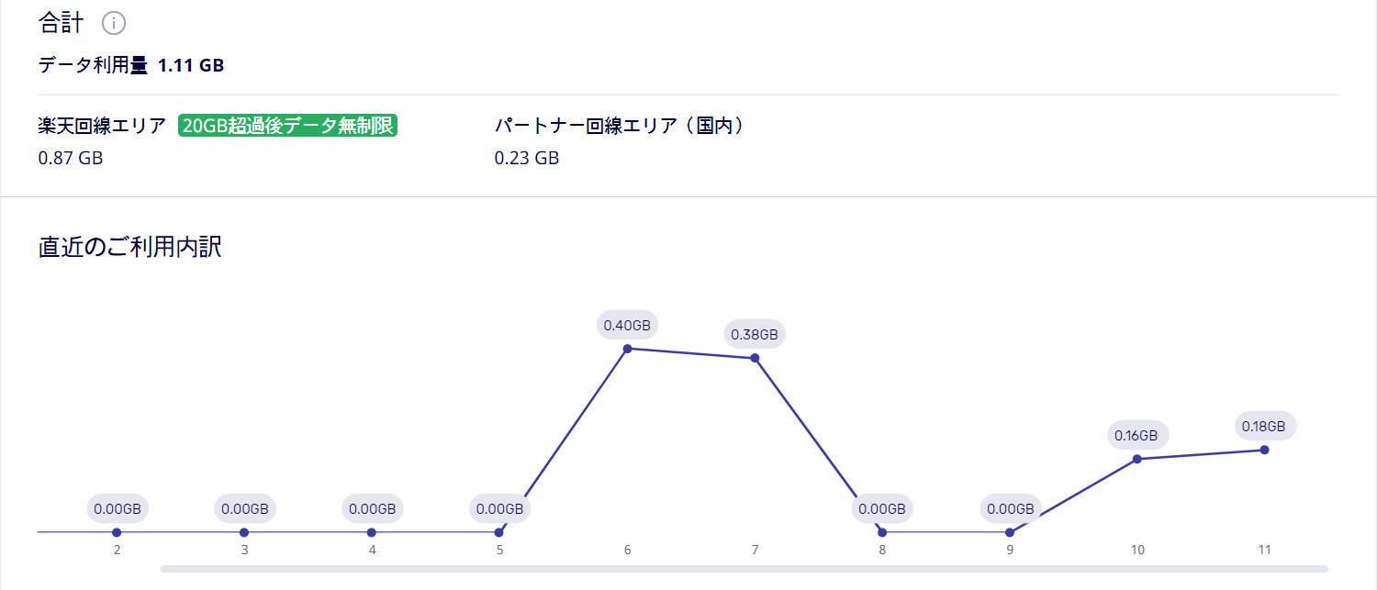Screen dimensions: 1377x590
Task: Click the 20GB超過後データ無制限 green badge
Action: click(x=287, y=126)
